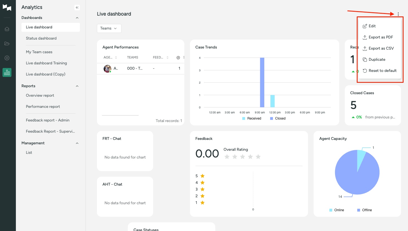Choose Export as PDF

click(x=380, y=37)
